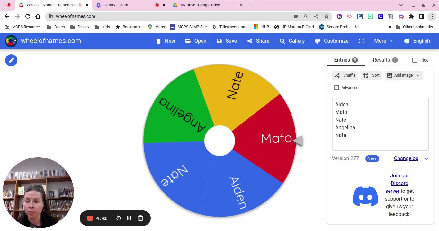Show more bookmarks with double chevron
The image size is (439, 231).
pyautogui.click(x=390, y=27)
